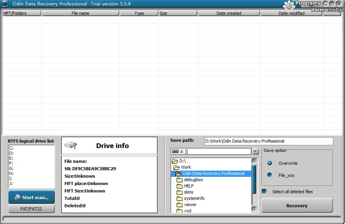Select the D:\ root folder

pyautogui.click(x=182, y=161)
